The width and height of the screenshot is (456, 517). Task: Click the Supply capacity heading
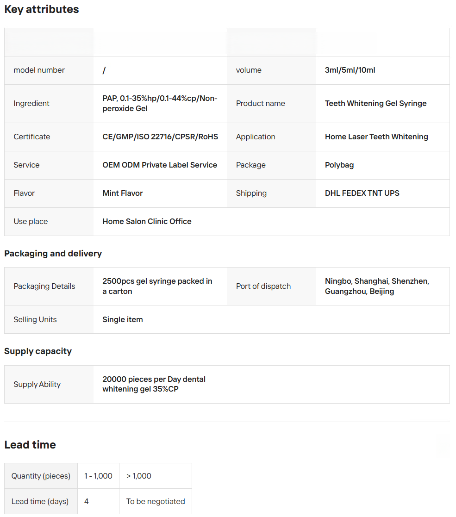tap(38, 351)
